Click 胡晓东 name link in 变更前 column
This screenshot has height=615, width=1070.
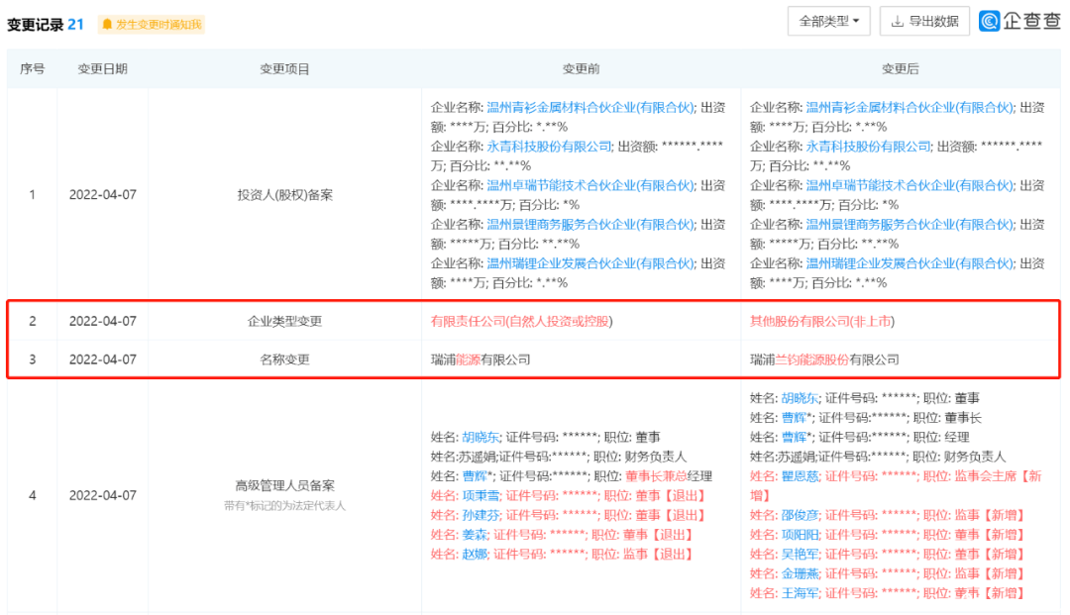tap(481, 437)
